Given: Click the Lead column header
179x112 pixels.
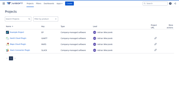Looking at the screenshot, I should pyautogui.click(x=95, y=26).
